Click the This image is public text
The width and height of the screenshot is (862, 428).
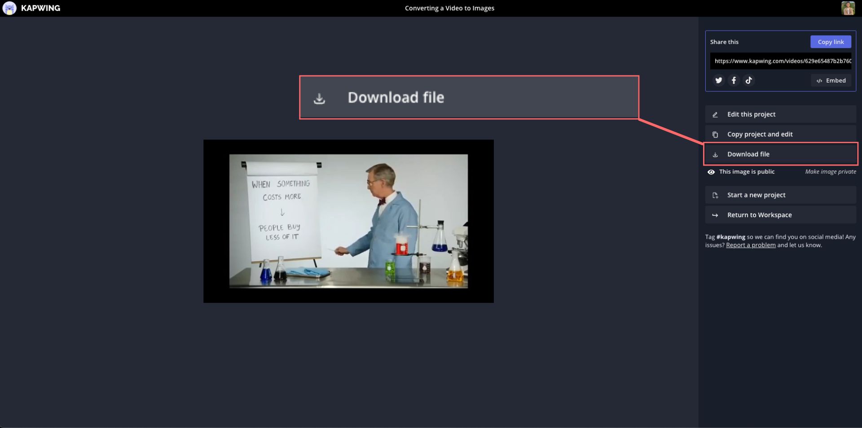point(747,172)
